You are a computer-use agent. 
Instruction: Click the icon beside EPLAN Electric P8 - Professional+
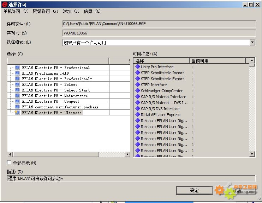click(x=17, y=79)
